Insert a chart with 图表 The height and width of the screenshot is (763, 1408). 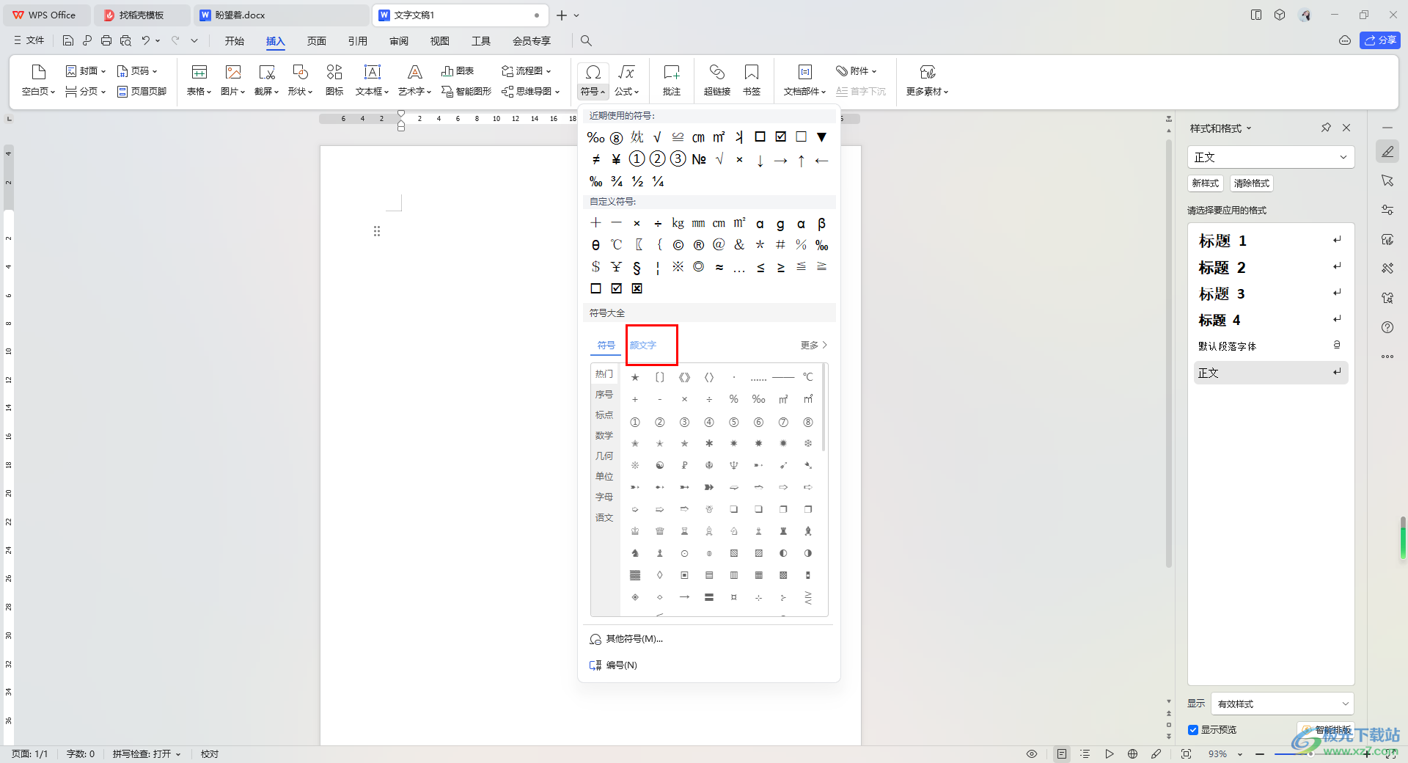click(458, 71)
